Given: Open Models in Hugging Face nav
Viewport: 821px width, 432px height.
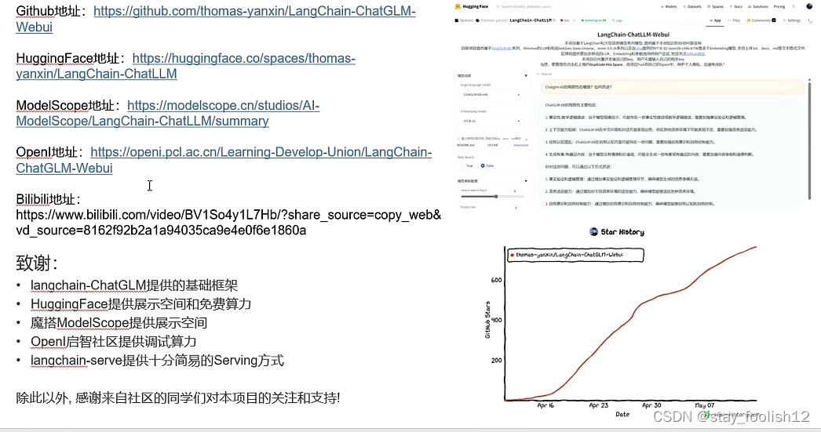Looking at the screenshot, I should click(x=669, y=7).
